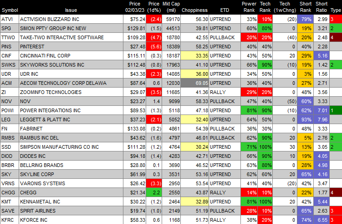
Task: Select TAKE-TWO INTERACTIVE SOFTWARE issue cell
Action: click(71, 37)
